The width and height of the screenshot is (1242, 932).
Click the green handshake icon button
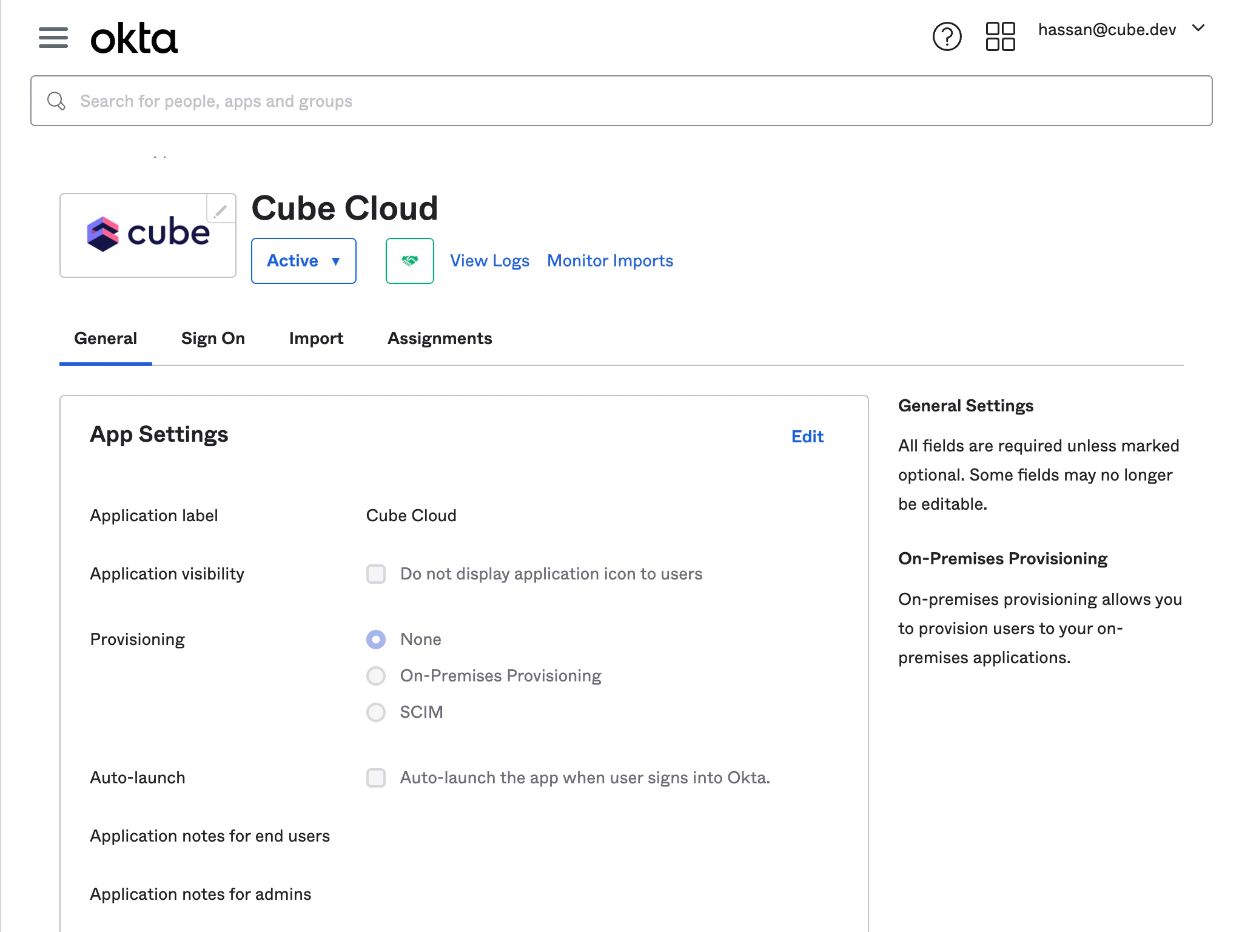(x=410, y=261)
